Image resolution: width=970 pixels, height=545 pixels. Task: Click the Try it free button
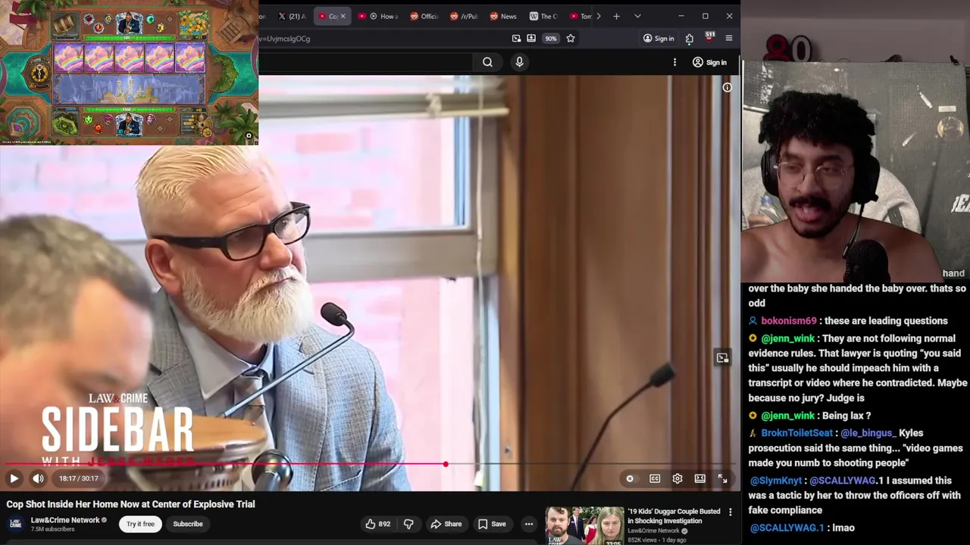tap(140, 524)
